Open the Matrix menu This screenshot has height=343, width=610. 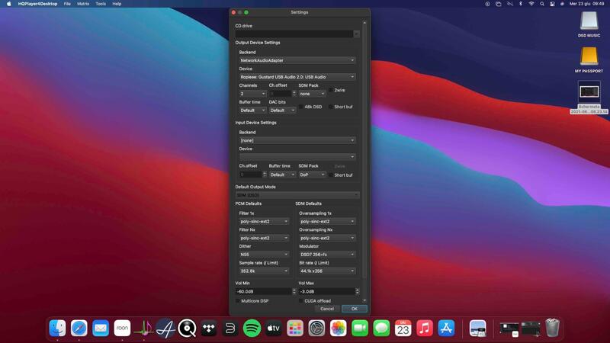[x=83, y=4]
